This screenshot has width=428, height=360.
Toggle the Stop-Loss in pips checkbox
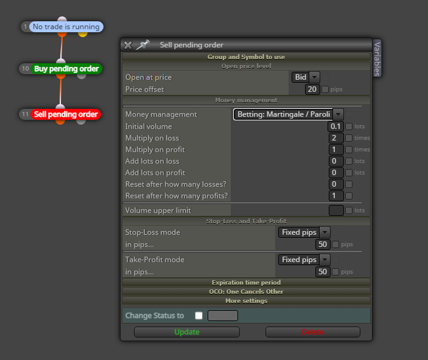[335, 244]
